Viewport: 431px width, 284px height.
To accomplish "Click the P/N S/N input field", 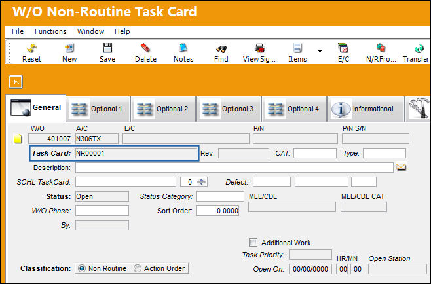I will (375, 139).
